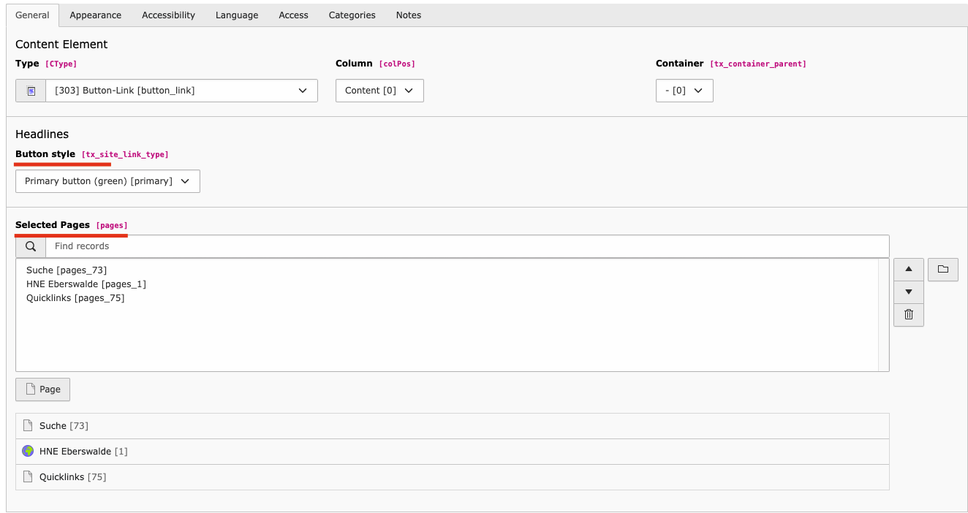Click the trash icon to remove selected page
Screen dimensions: 968x513
[908, 314]
